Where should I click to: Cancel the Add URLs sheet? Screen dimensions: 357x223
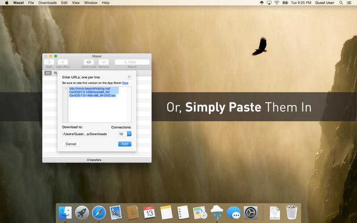(71, 144)
